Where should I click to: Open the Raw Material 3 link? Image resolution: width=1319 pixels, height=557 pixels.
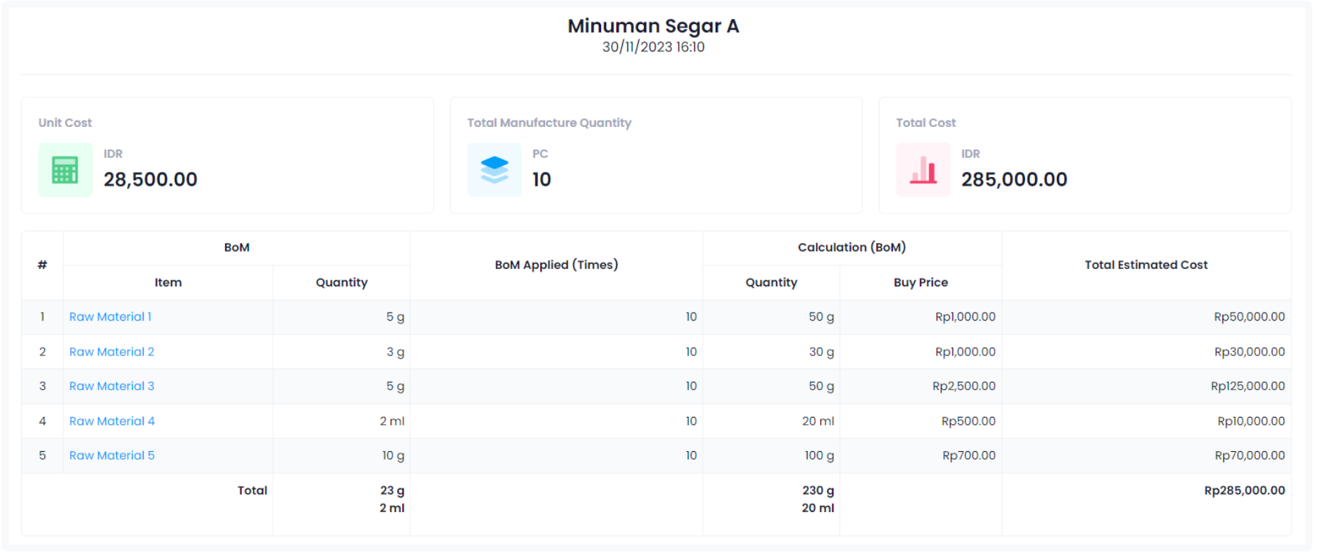click(x=112, y=387)
